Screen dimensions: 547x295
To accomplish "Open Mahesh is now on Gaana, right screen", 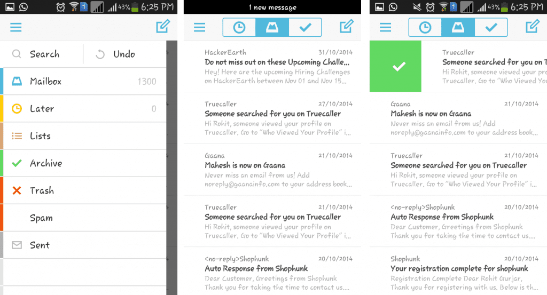I will pos(458,118).
